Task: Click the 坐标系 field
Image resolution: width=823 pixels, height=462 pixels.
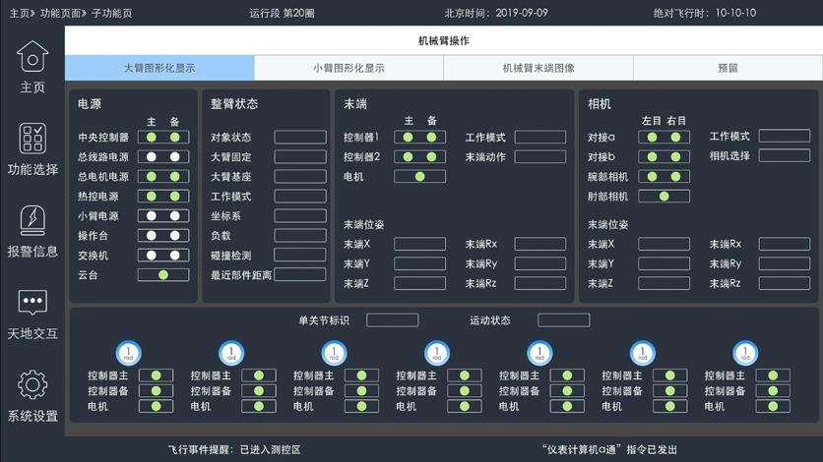Action: click(x=300, y=216)
